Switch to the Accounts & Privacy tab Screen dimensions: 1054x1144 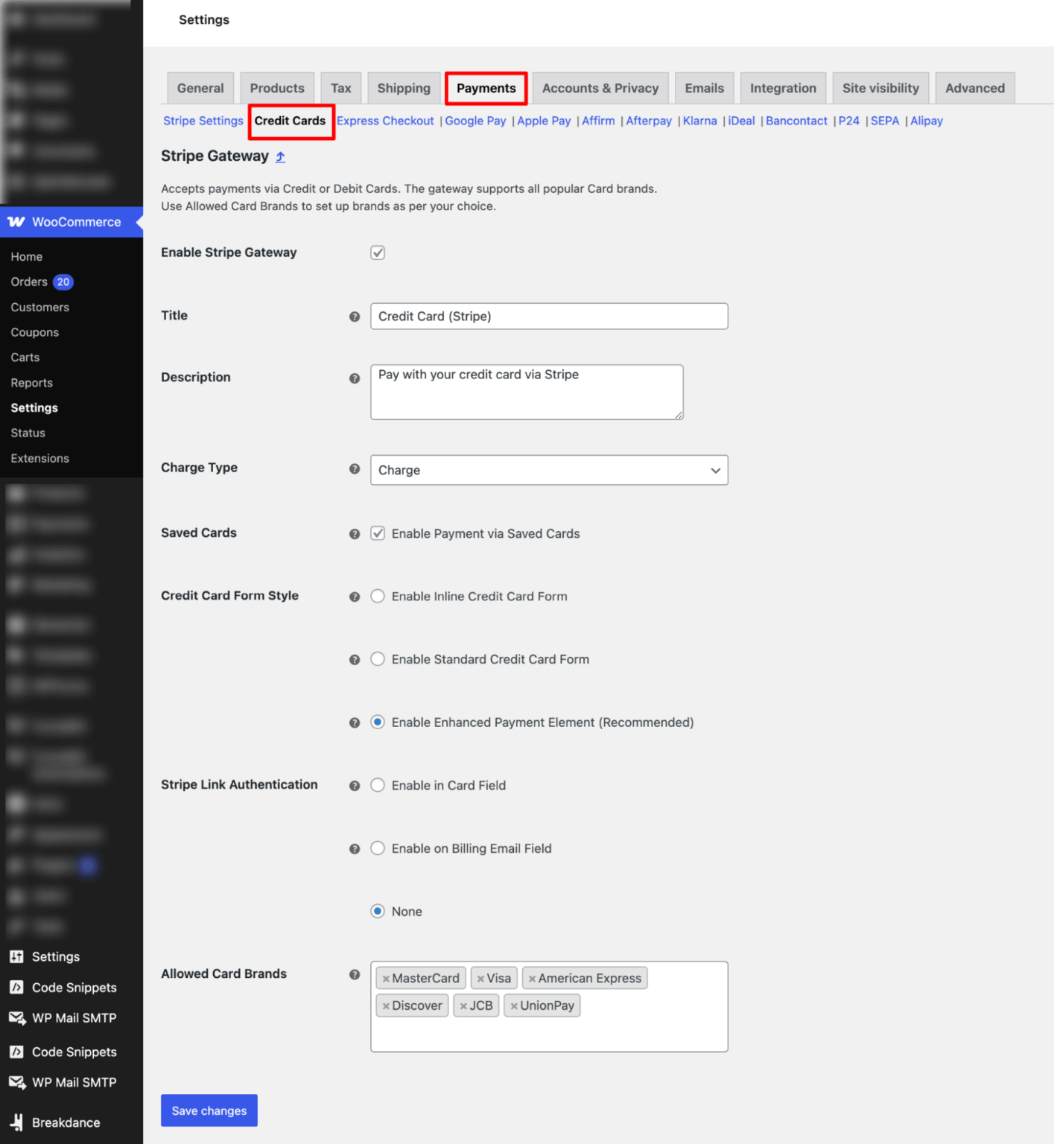coord(600,87)
